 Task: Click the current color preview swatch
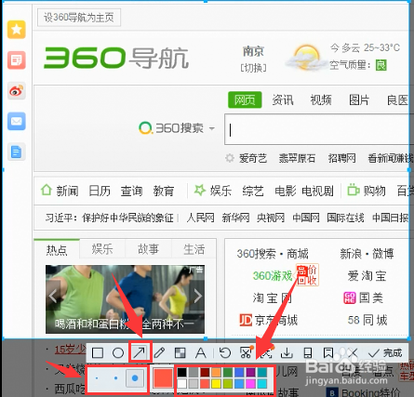click(x=163, y=378)
